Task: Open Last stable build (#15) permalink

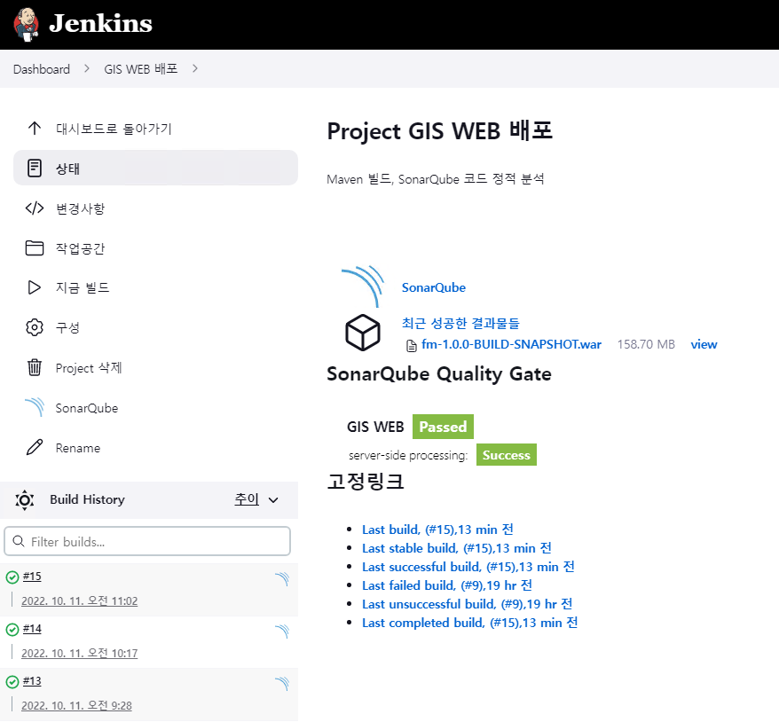Action: coord(457,548)
